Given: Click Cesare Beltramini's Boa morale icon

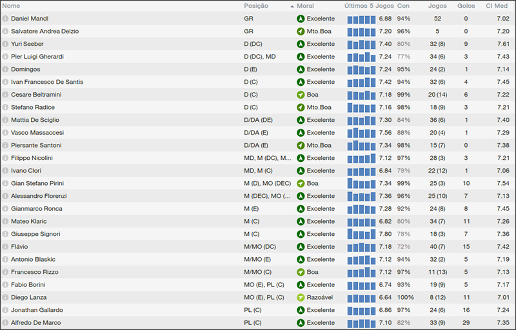Looking at the screenshot, I should pos(301,95).
